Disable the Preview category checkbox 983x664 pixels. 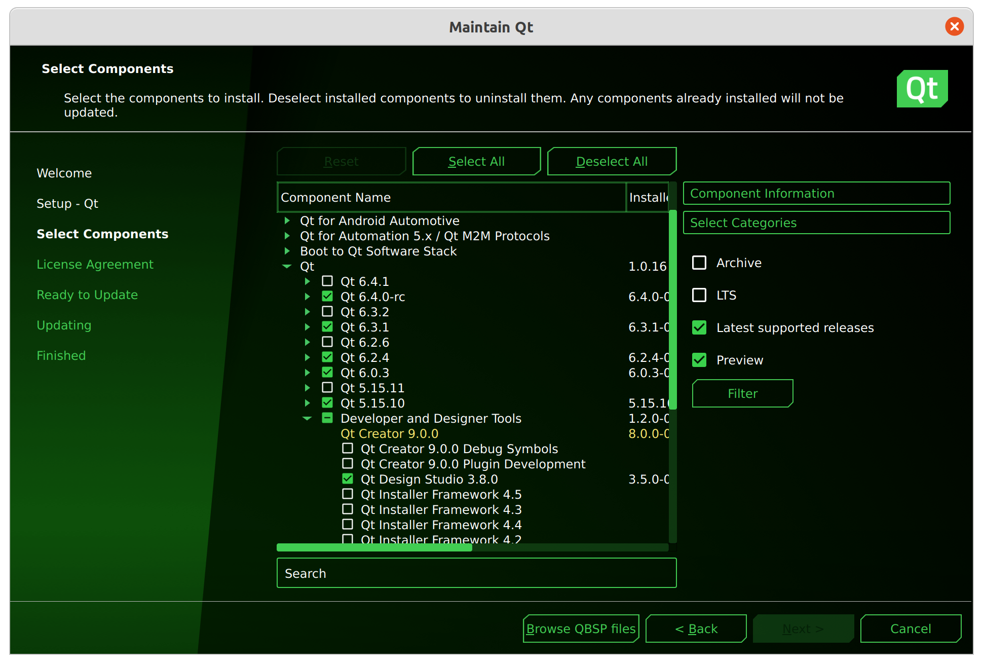[x=699, y=360]
